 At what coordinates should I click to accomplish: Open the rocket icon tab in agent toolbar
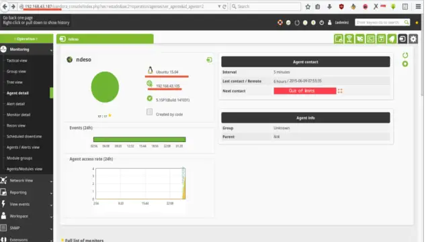[392, 39]
